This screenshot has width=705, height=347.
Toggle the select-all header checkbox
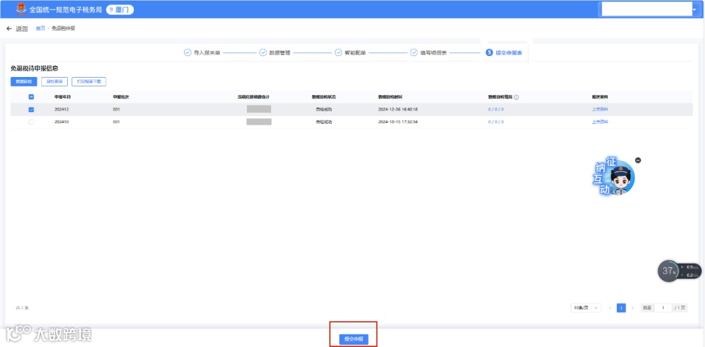tap(31, 97)
